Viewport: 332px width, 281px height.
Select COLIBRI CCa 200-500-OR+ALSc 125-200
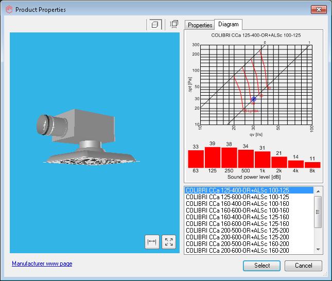(249, 231)
